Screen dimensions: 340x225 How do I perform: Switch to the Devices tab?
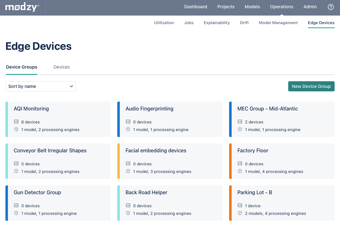click(x=62, y=67)
